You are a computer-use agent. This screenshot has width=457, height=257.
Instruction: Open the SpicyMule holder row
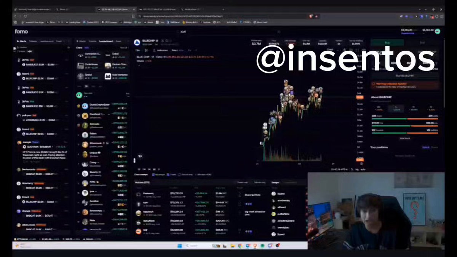203,222
